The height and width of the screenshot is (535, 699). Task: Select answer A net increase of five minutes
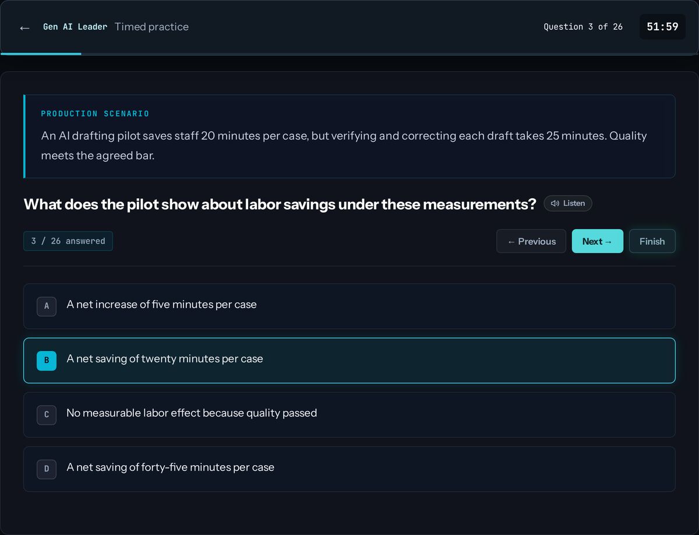pyautogui.click(x=349, y=306)
